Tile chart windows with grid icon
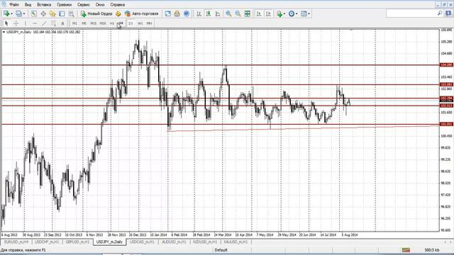The image size is (454, 255). [248, 13]
